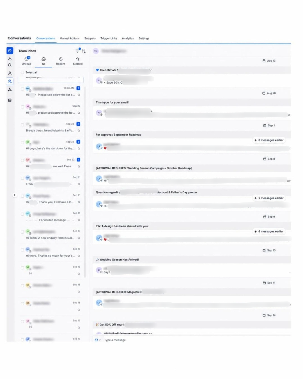
Task: Show Starred conversations filter
Action: click(78, 61)
